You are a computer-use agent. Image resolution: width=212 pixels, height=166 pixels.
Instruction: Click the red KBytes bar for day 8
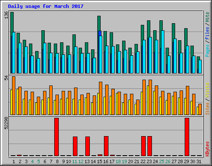(56, 137)
